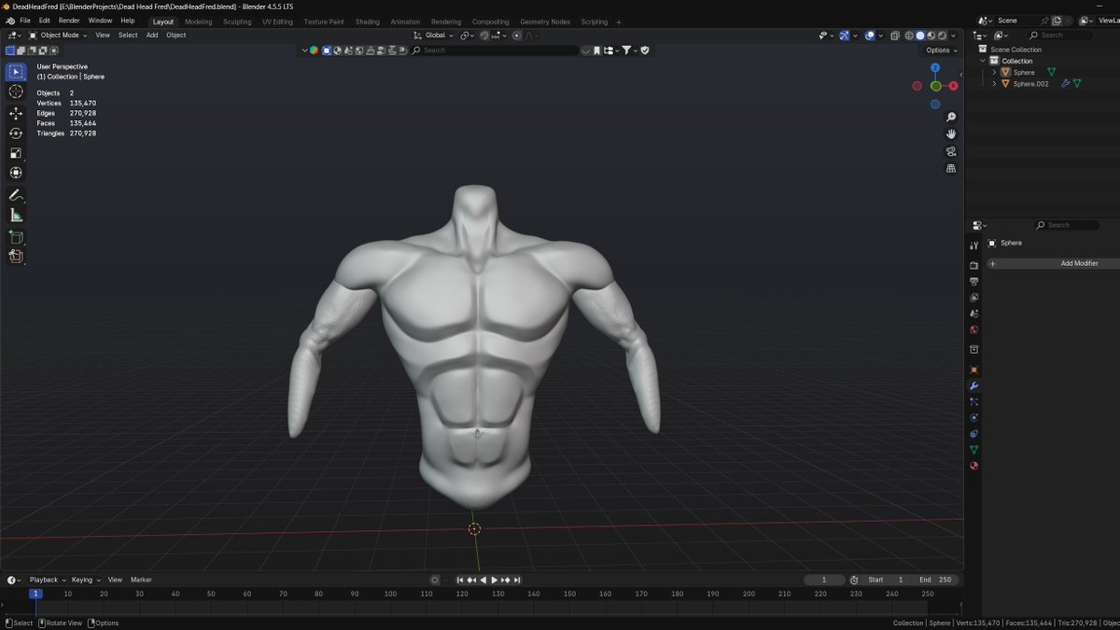This screenshot has height=630, width=1120.
Task: Open the Render properties tab
Action: [973, 265]
